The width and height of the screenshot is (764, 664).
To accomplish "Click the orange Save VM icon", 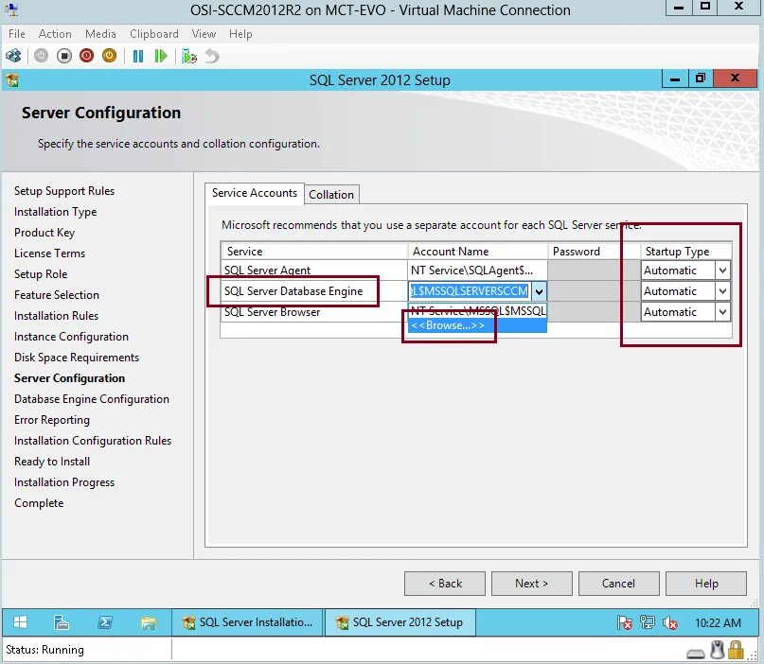I will [109, 56].
